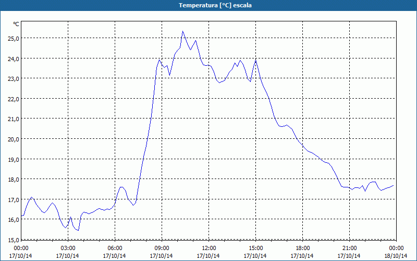Viewport: 417px width, 261px height.
Task: Select the 16,0 temperature label
Action: (14, 219)
